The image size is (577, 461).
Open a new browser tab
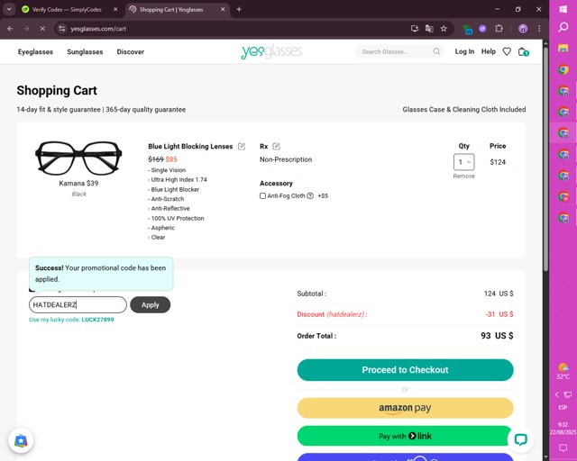point(239,10)
